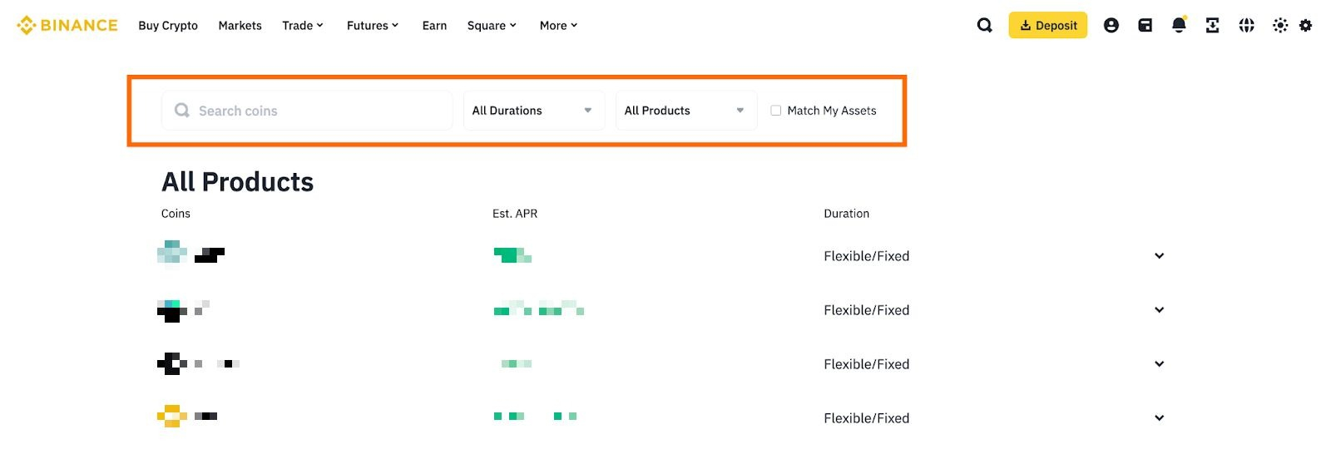Viewport: 1331px width, 449px height.
Task: Open the All Products dropdown
Action: pyautogui.click(x=685, y=111)
